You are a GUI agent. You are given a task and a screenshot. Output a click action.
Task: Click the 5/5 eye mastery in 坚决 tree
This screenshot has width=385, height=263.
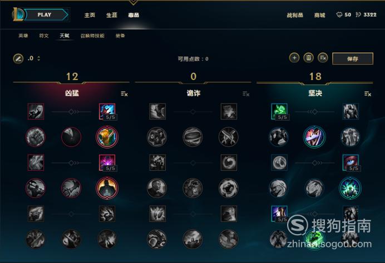coord(351,163)
